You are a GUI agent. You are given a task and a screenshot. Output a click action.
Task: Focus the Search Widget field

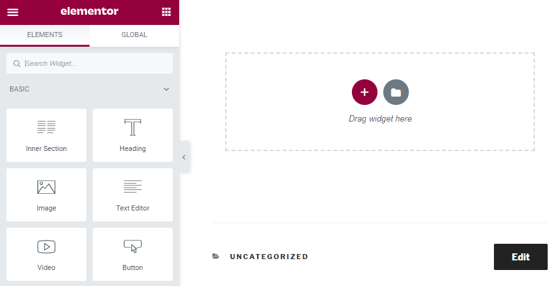coord(90,63)
